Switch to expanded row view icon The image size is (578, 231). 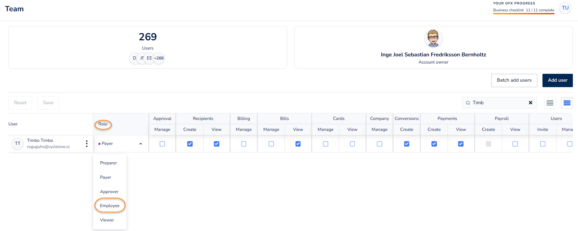coord(567,103)
